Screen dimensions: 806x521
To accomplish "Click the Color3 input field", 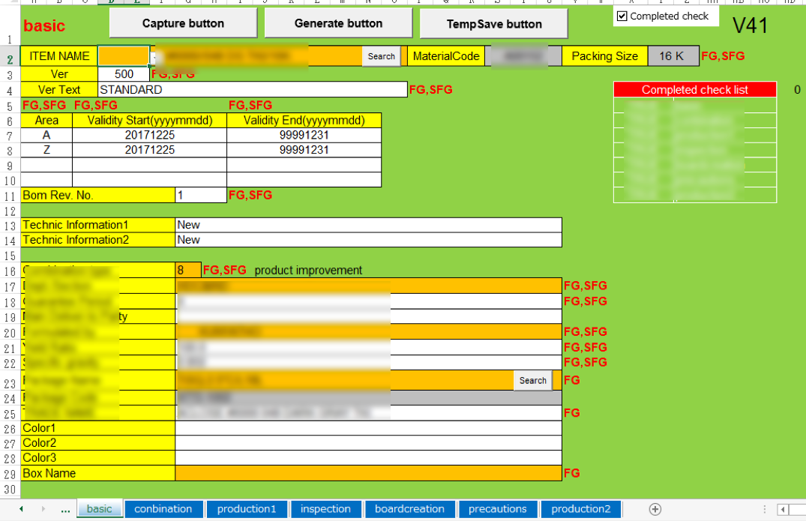I will (x=368, y=458).
